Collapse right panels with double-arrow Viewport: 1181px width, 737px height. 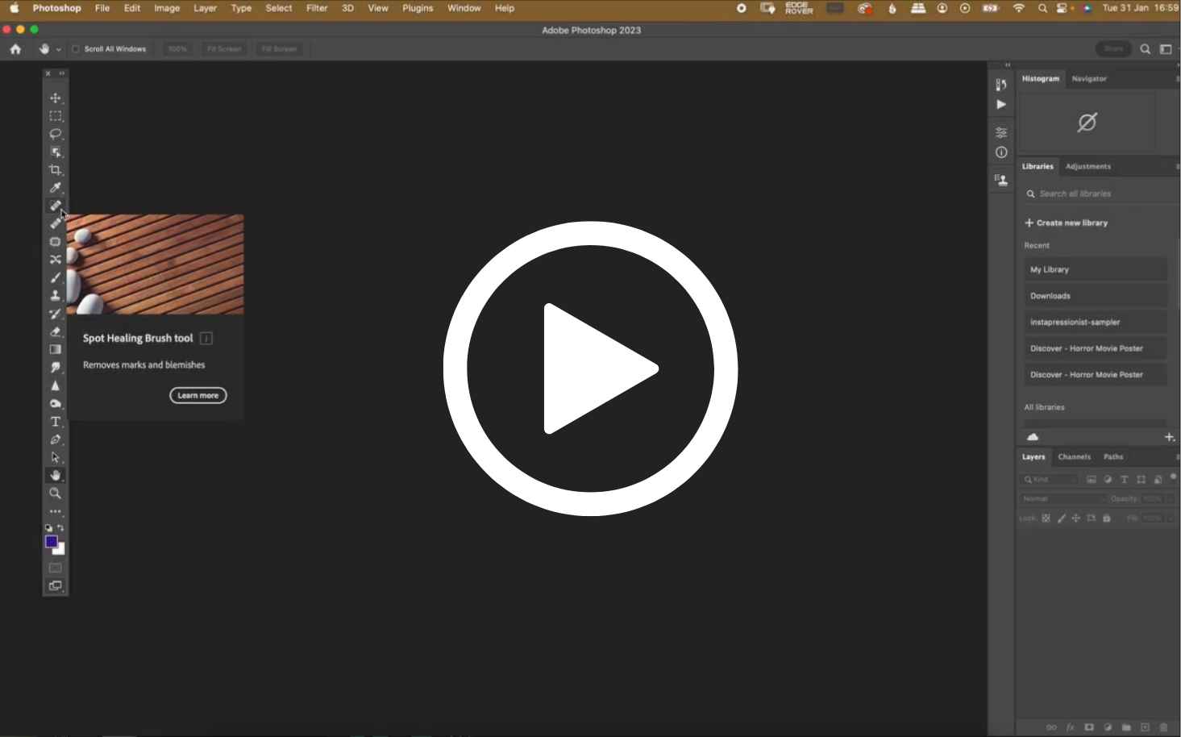1008,65
